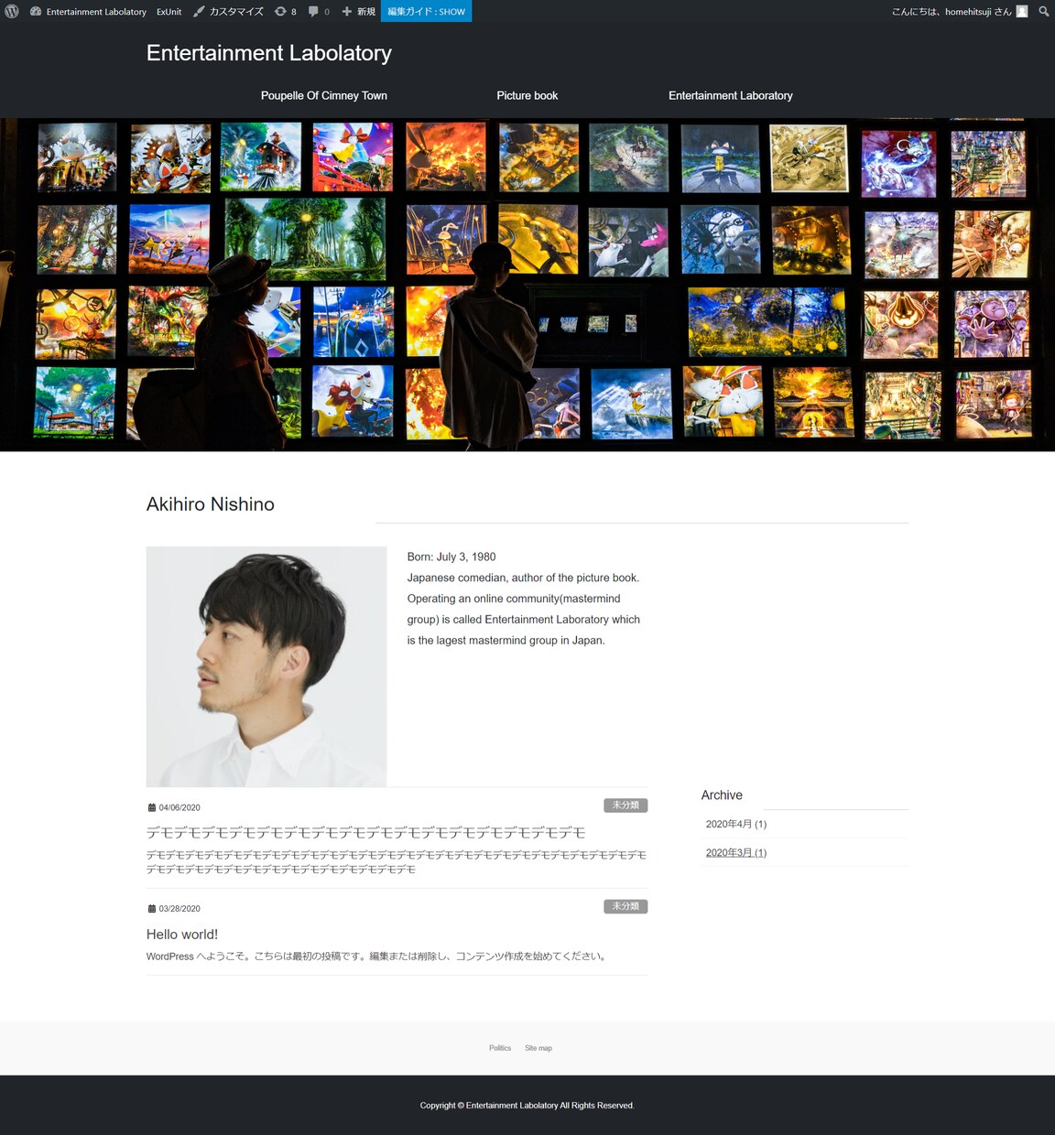Open the Poupelle Of Cimney Town menu item
Image resolution: width=1055 pixels, height=1135 pixels.
point(324,95)
